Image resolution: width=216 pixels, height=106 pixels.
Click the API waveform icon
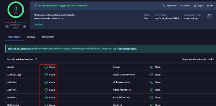(x=208, y=6)
